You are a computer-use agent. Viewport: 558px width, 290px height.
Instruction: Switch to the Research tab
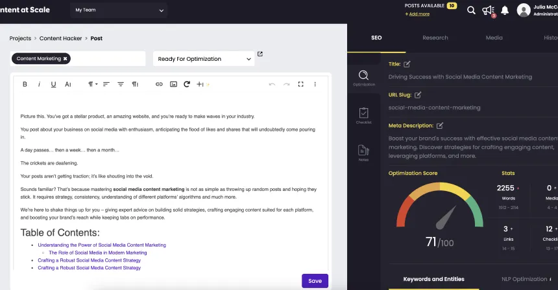pos(435,38)
